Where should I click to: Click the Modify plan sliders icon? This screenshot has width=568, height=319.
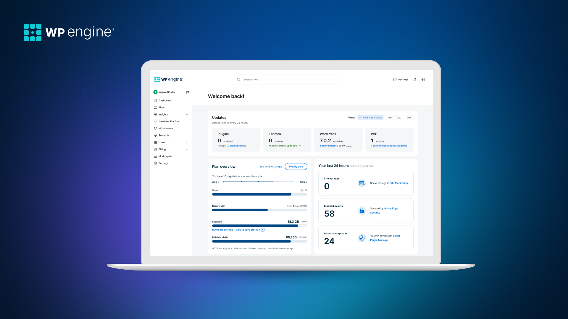[x=155, y=156]
